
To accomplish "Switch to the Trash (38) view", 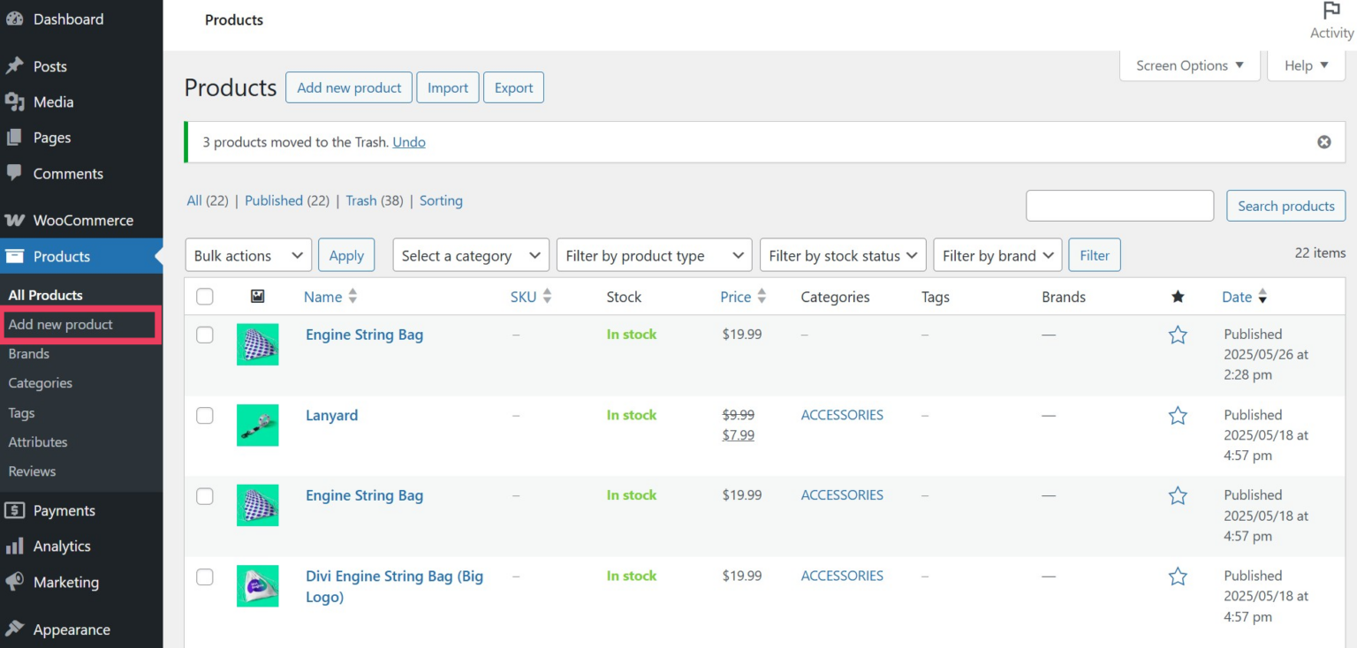I will coord(361,200).
